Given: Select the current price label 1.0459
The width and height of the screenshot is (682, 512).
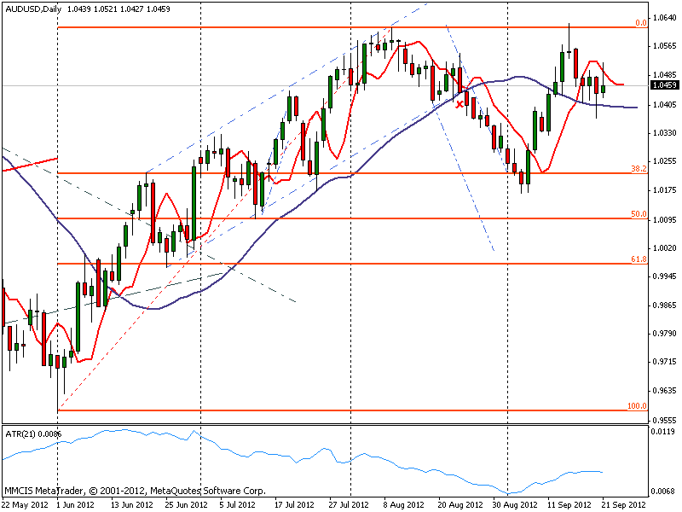Looking at the screenshot, I should (x=665, y=85).
